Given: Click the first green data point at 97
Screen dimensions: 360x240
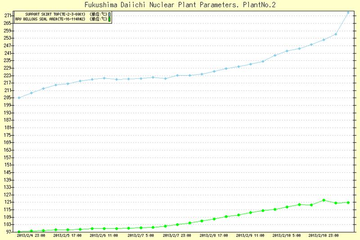Looking at the screenshot, I should [19, 232].
